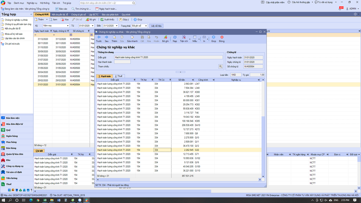Click search icon in feature search box
The width and height of the screenshot is (361, 203).
[134, 3]
